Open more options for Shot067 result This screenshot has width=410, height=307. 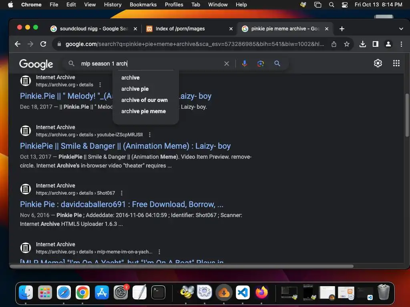[x=122, y=193]
